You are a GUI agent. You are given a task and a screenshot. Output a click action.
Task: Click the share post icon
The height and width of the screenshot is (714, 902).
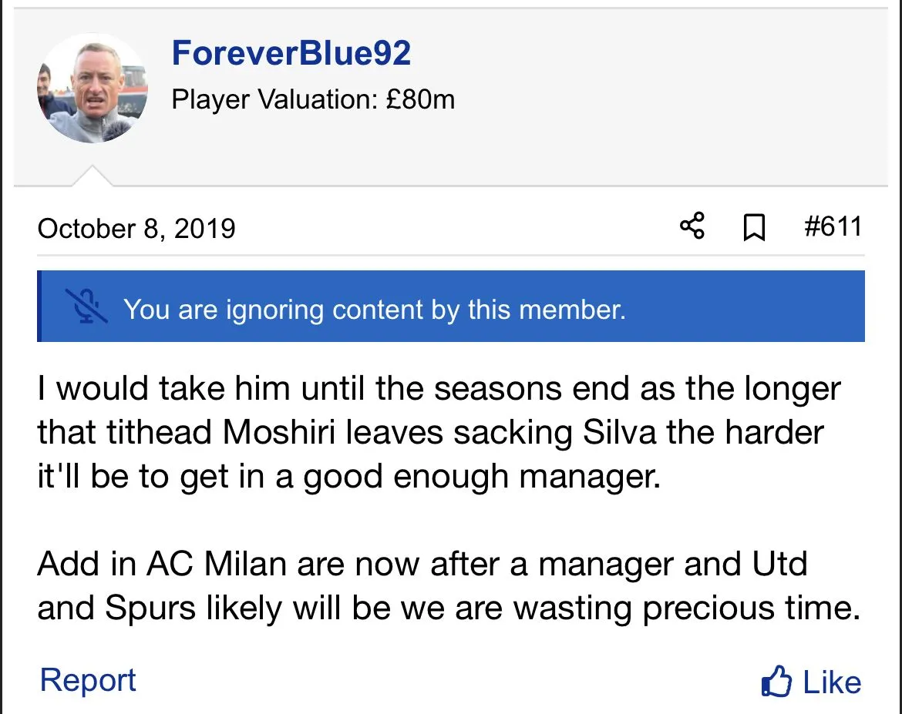pos(692,227)
